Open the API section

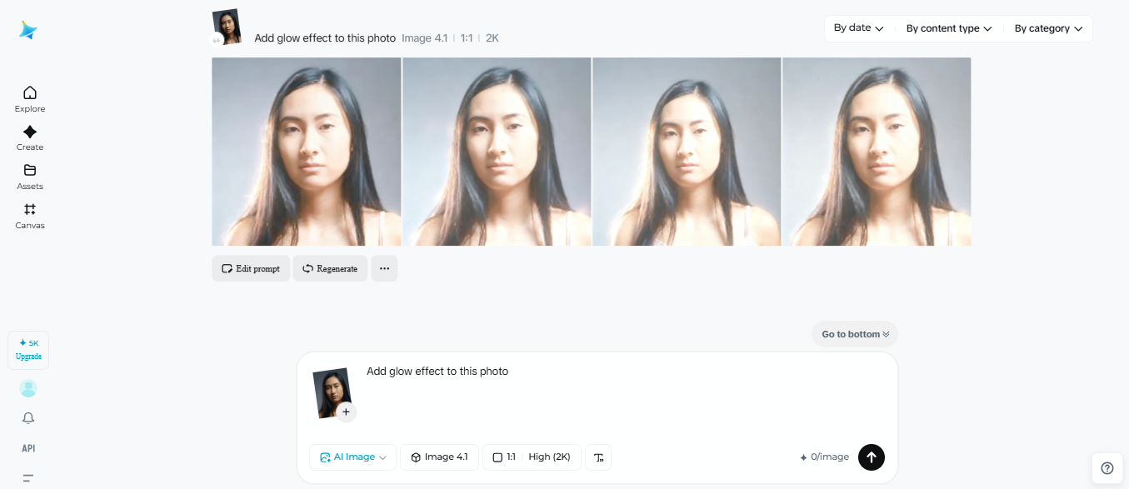tap(28, 448)
